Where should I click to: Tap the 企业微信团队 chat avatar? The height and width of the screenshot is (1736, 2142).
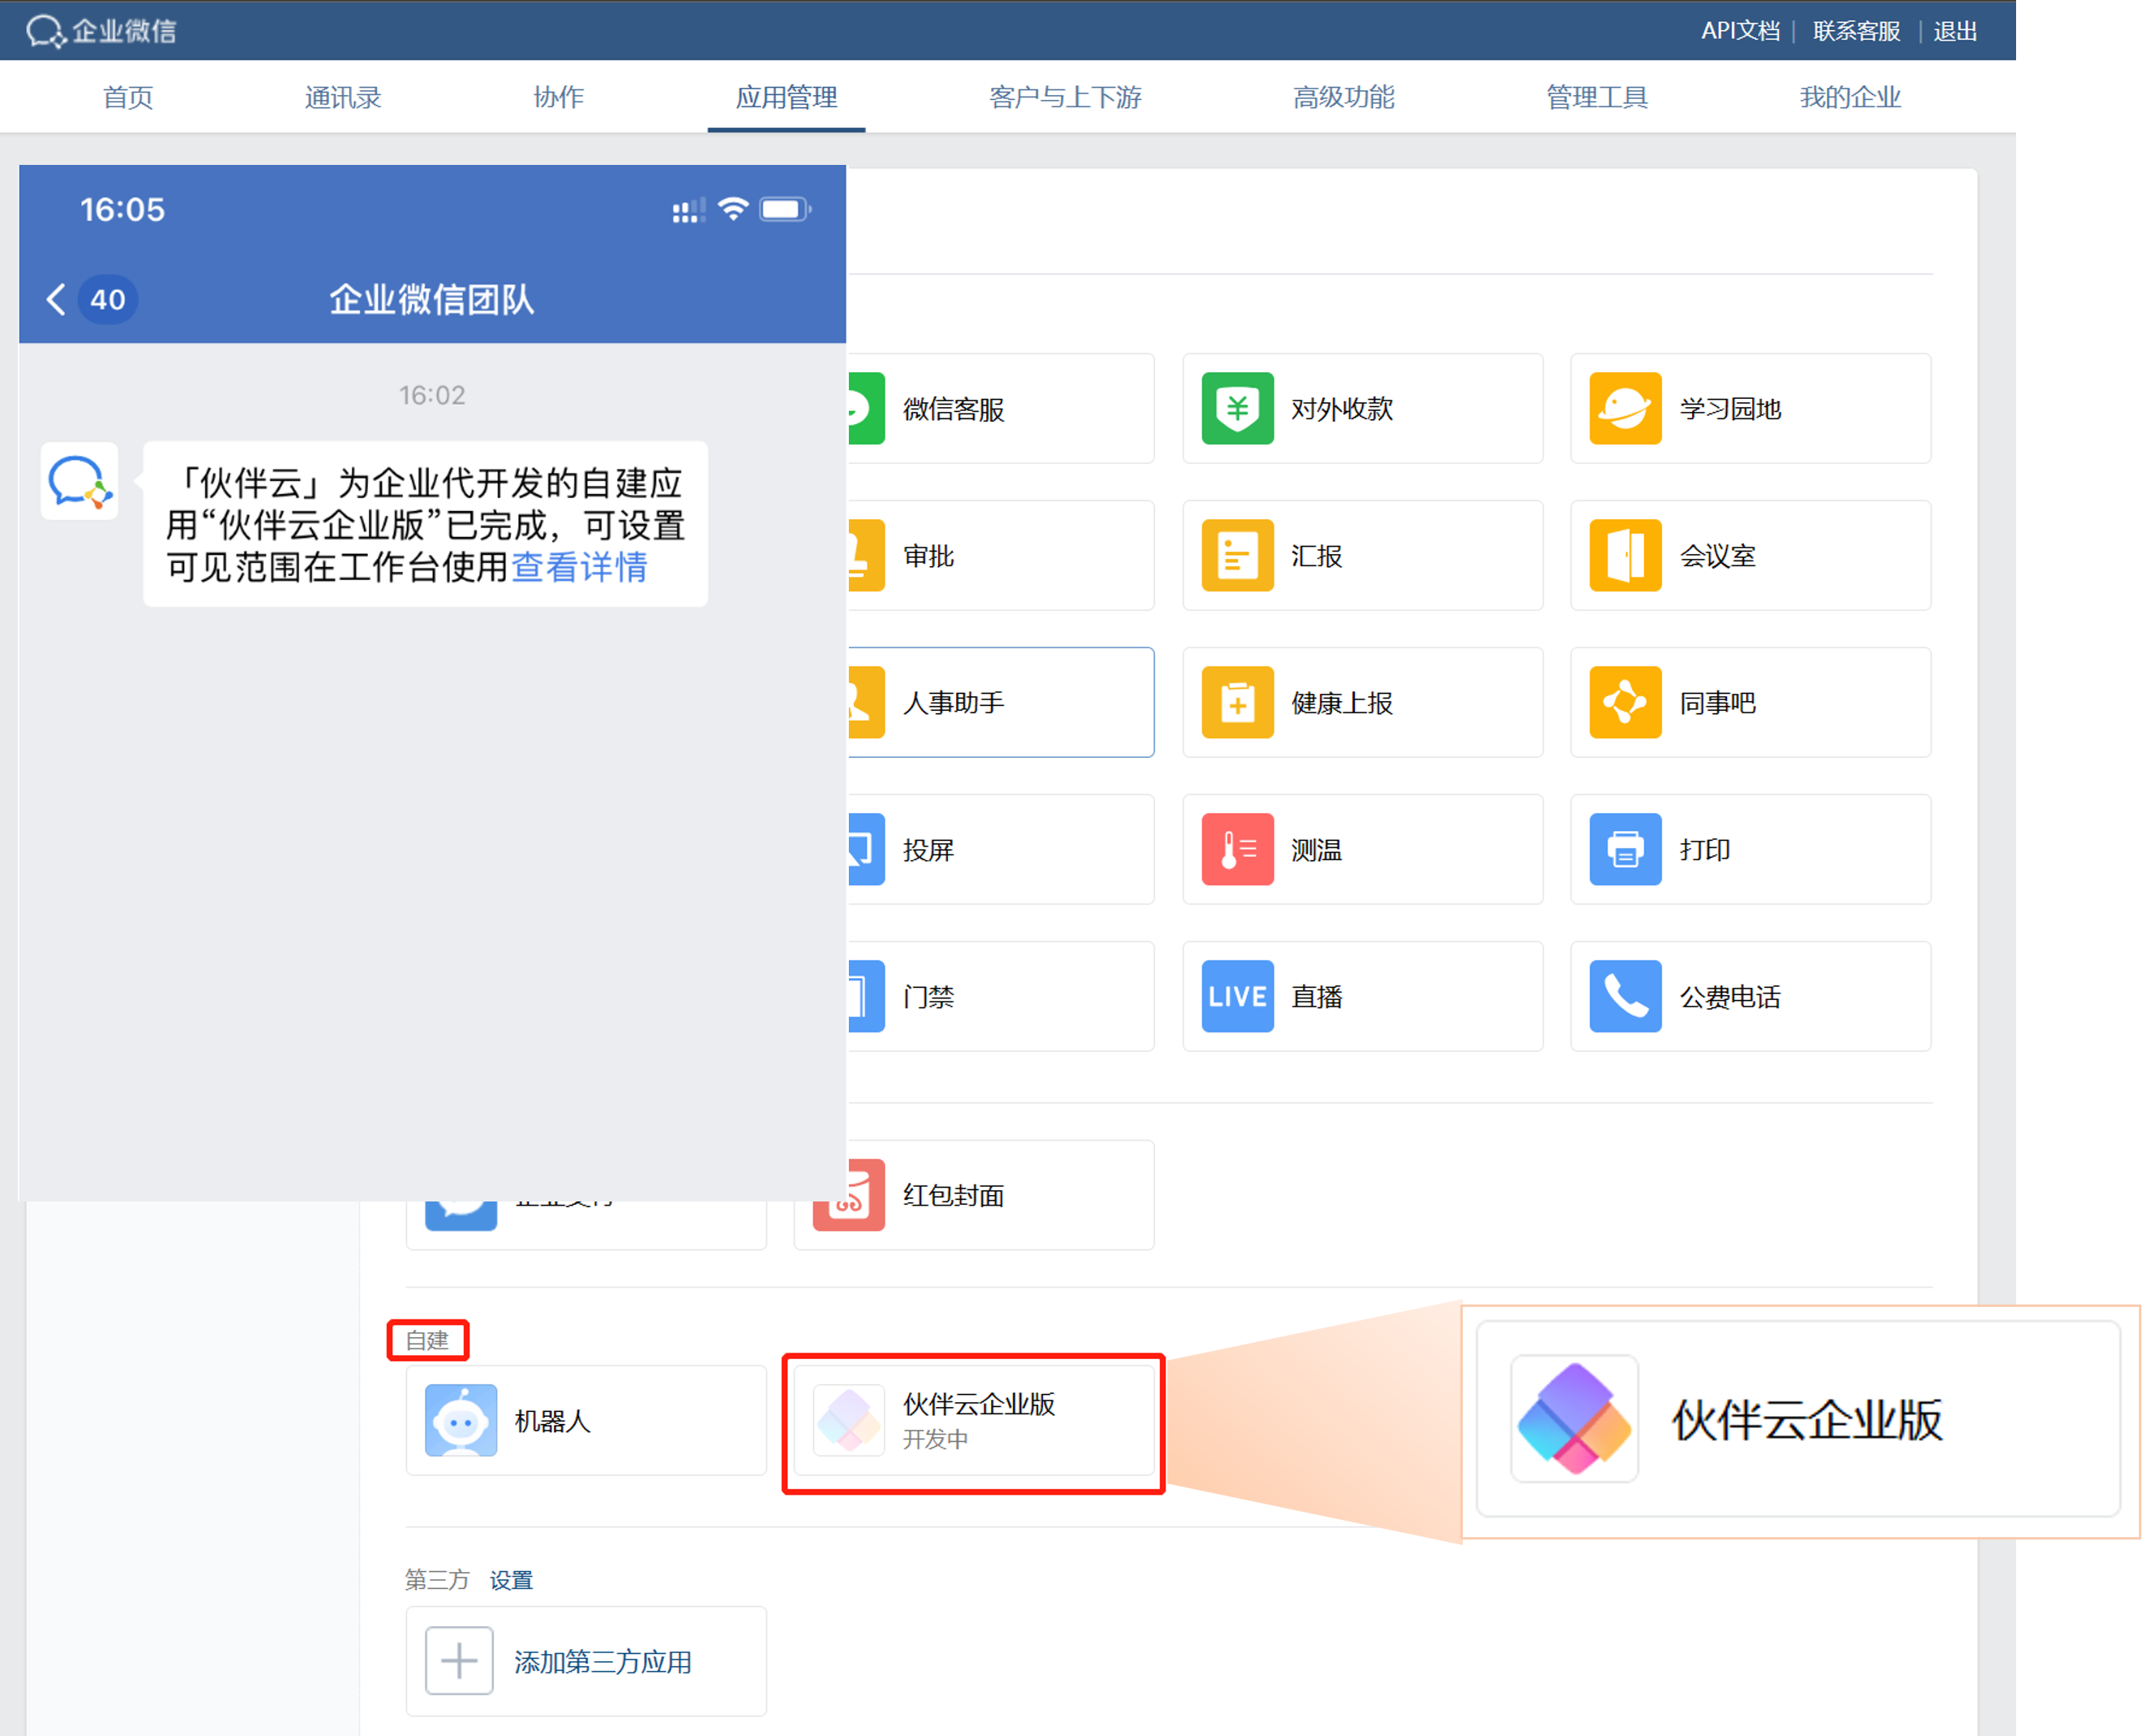[x=80, y=481]
